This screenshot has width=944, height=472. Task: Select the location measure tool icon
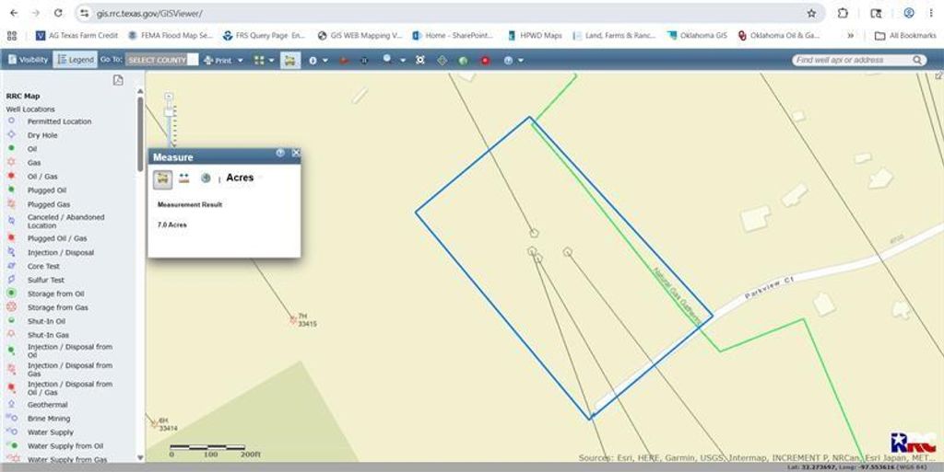tap(206, 178)
